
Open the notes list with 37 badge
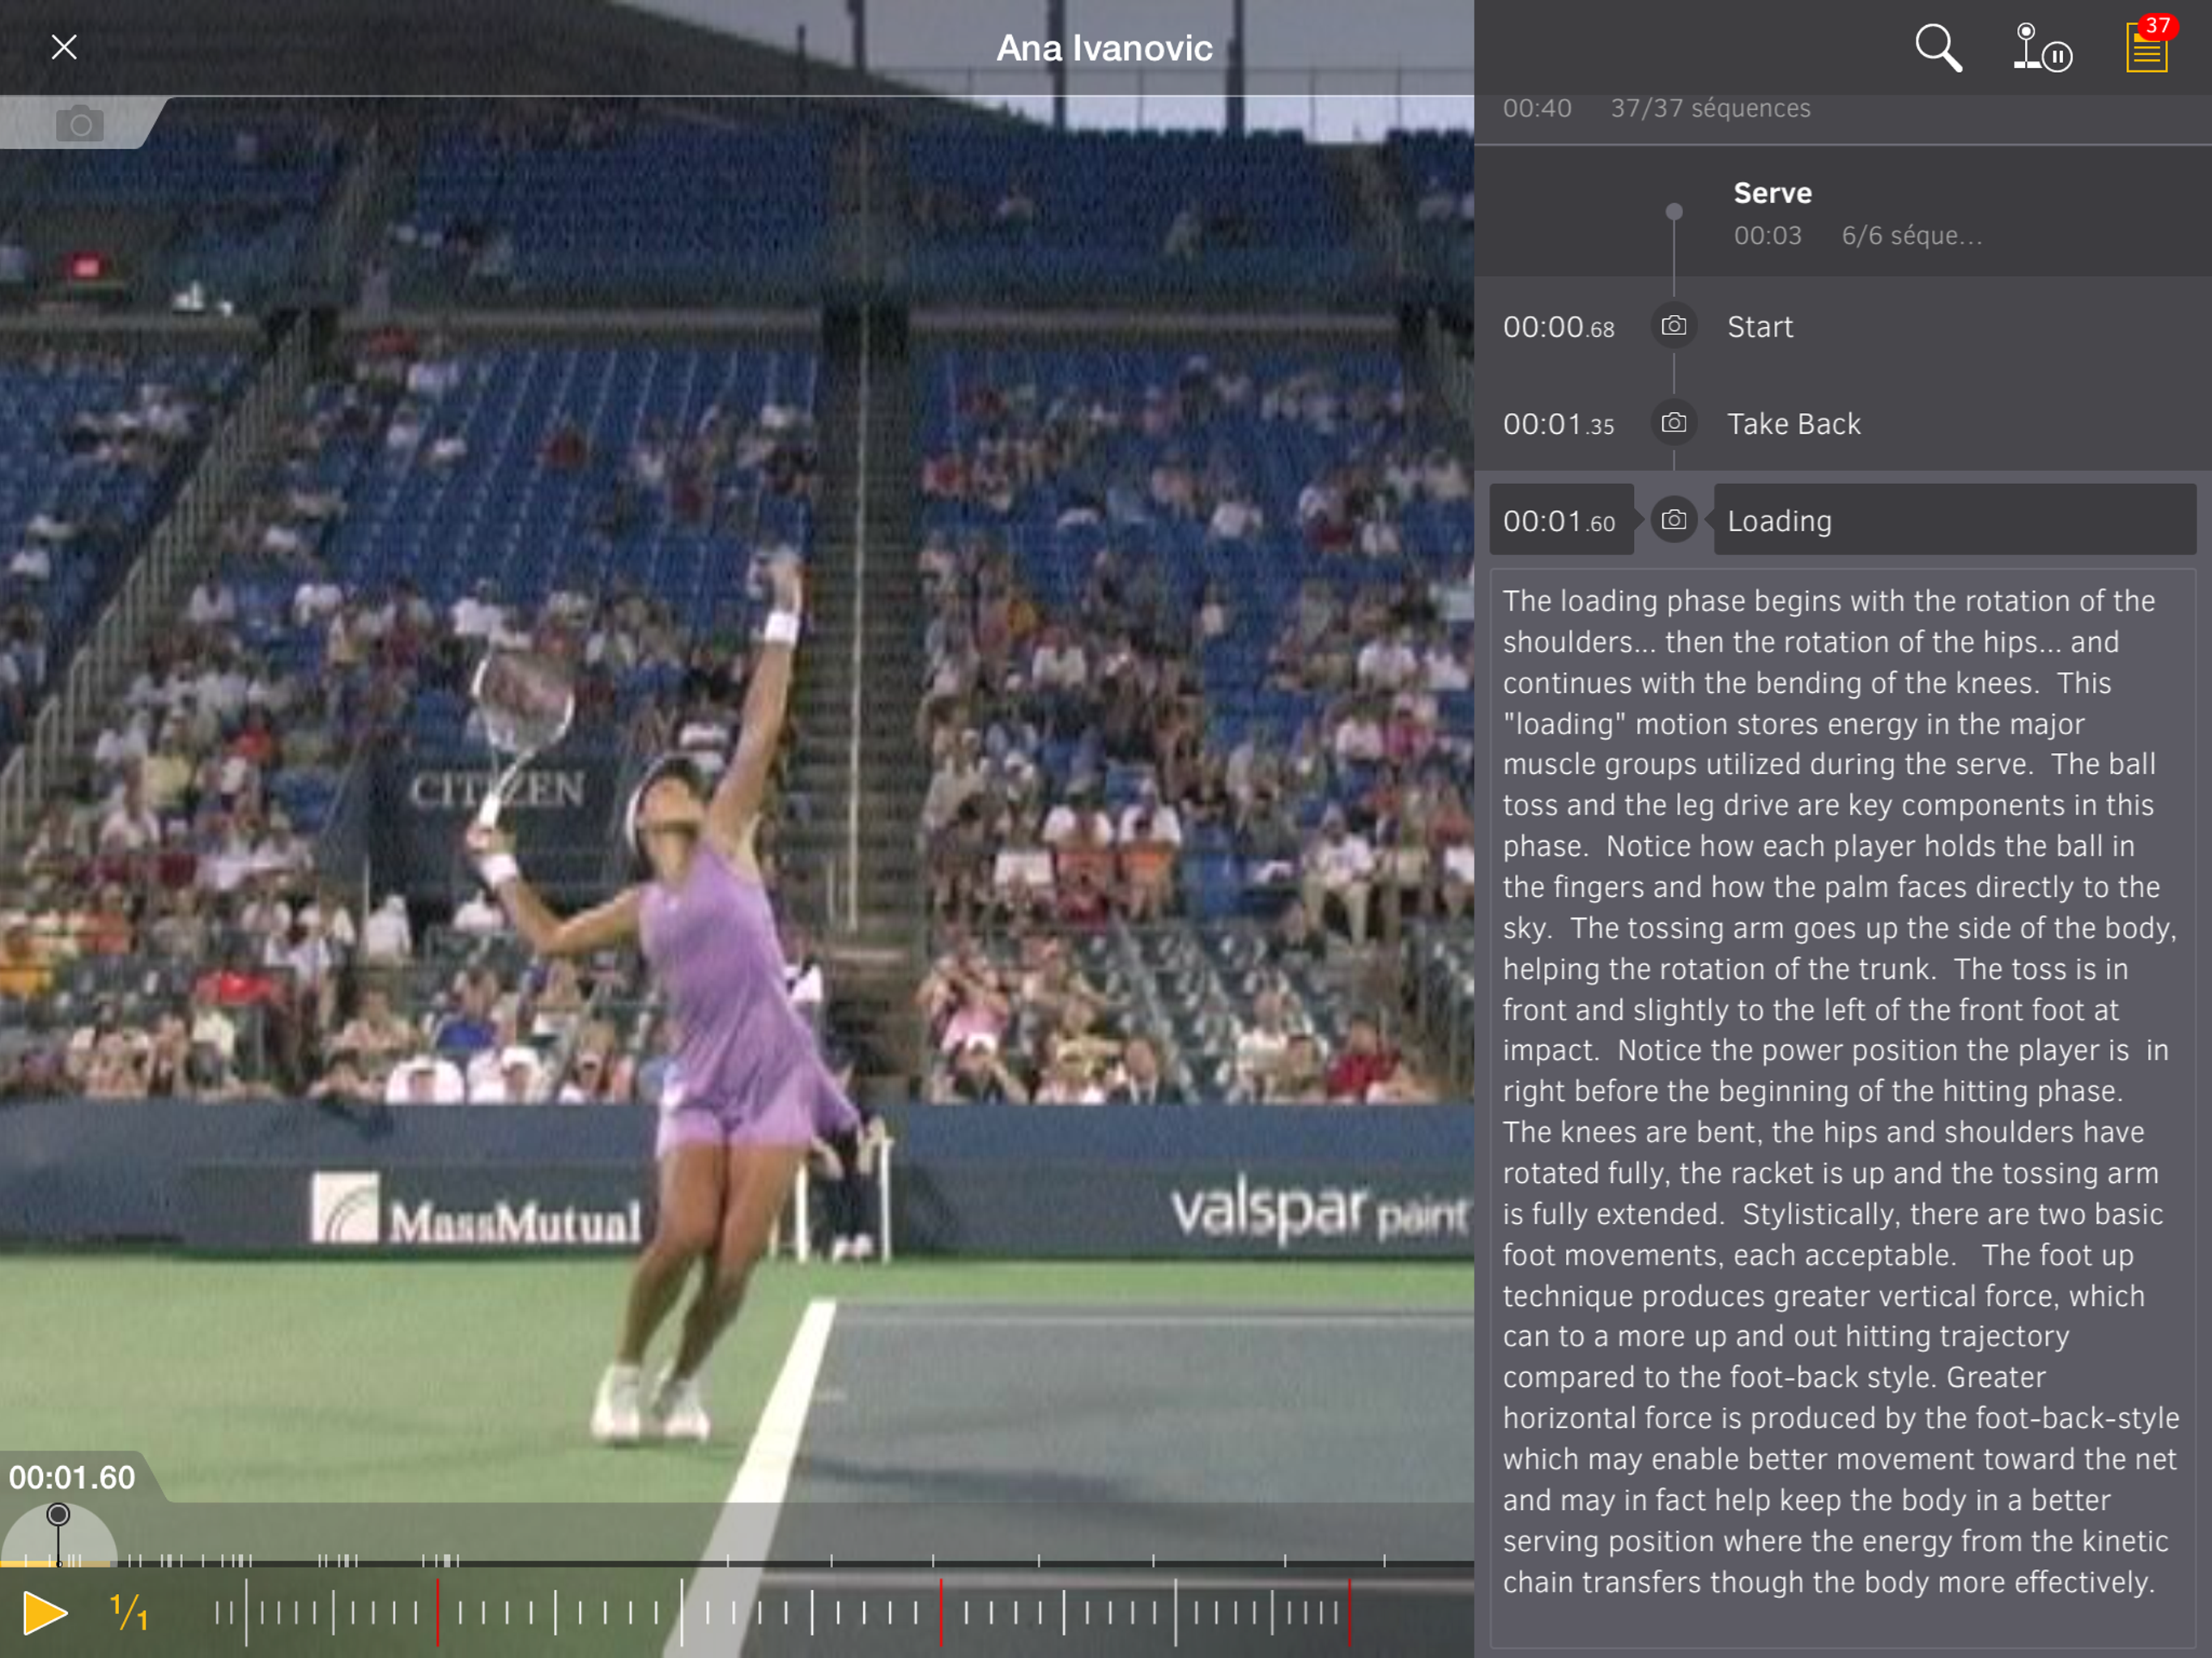2147,48
